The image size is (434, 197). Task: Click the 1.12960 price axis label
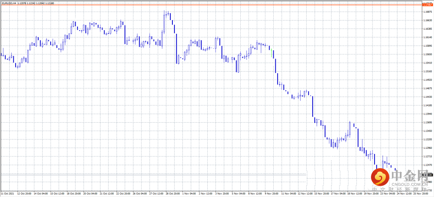[x=428, y=148]
